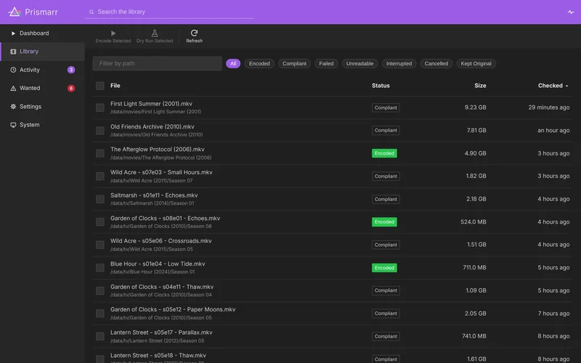Sort by the Status column header
This screenshot has height=363, width=581.
point(381,86)
